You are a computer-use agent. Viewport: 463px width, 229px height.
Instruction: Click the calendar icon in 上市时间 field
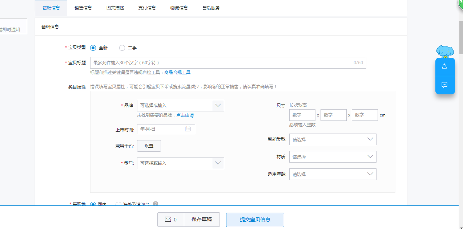[x=188, y=129]
